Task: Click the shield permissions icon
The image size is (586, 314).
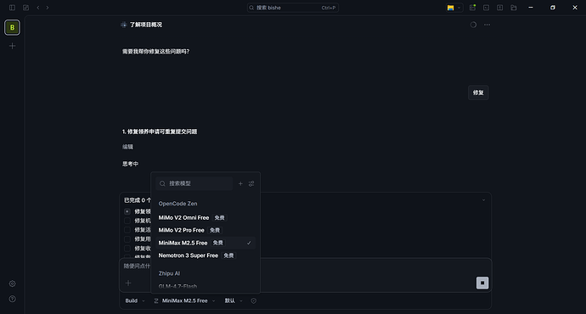Action: tap(253, 301)
